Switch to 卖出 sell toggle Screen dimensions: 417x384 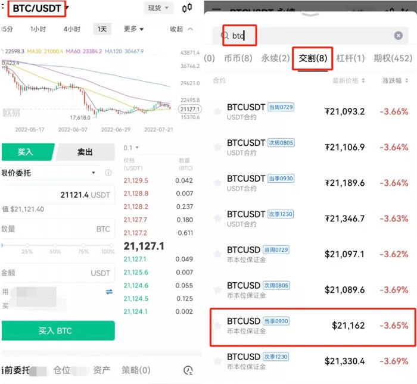pyautogui.click(x=85, y=152)
